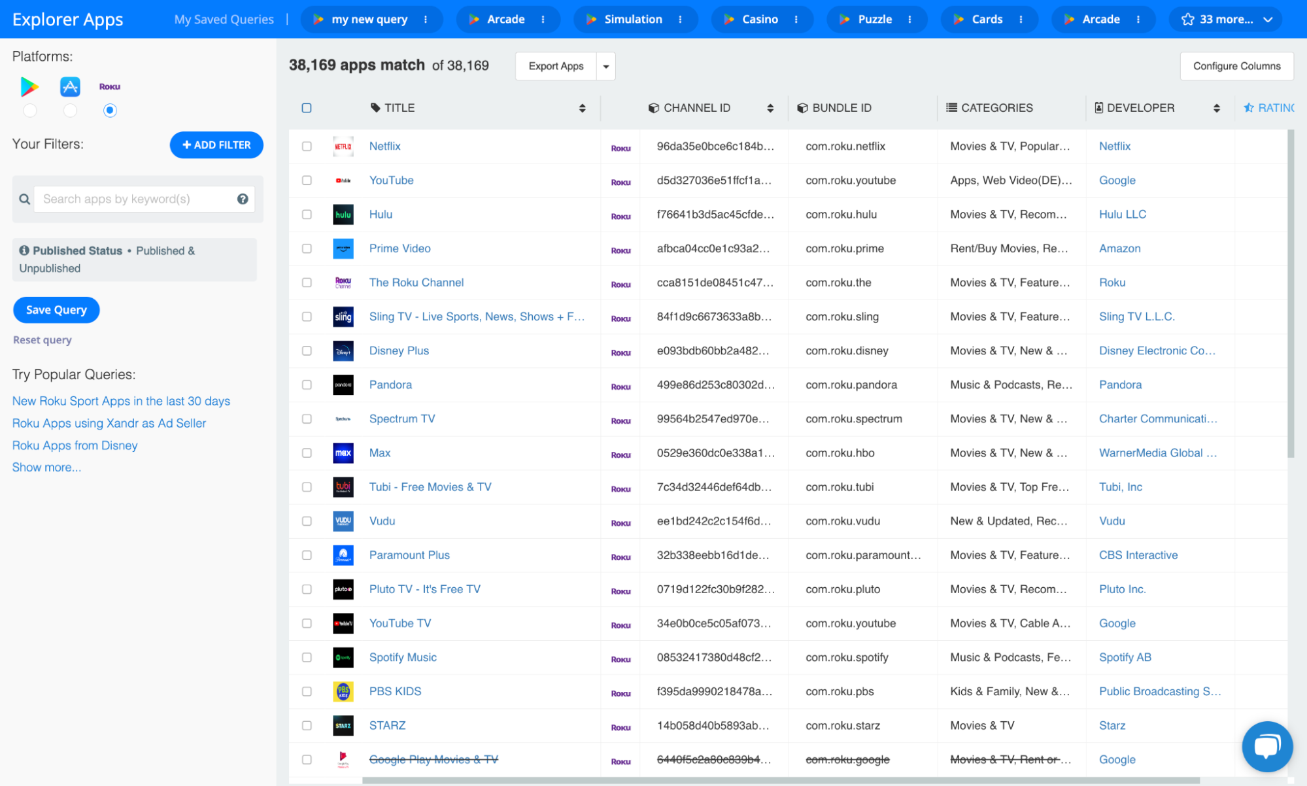Viewport: 1307px width, 786px height.
Task: Click the Netflix app thumbnail icon
Action: point(343,146)
